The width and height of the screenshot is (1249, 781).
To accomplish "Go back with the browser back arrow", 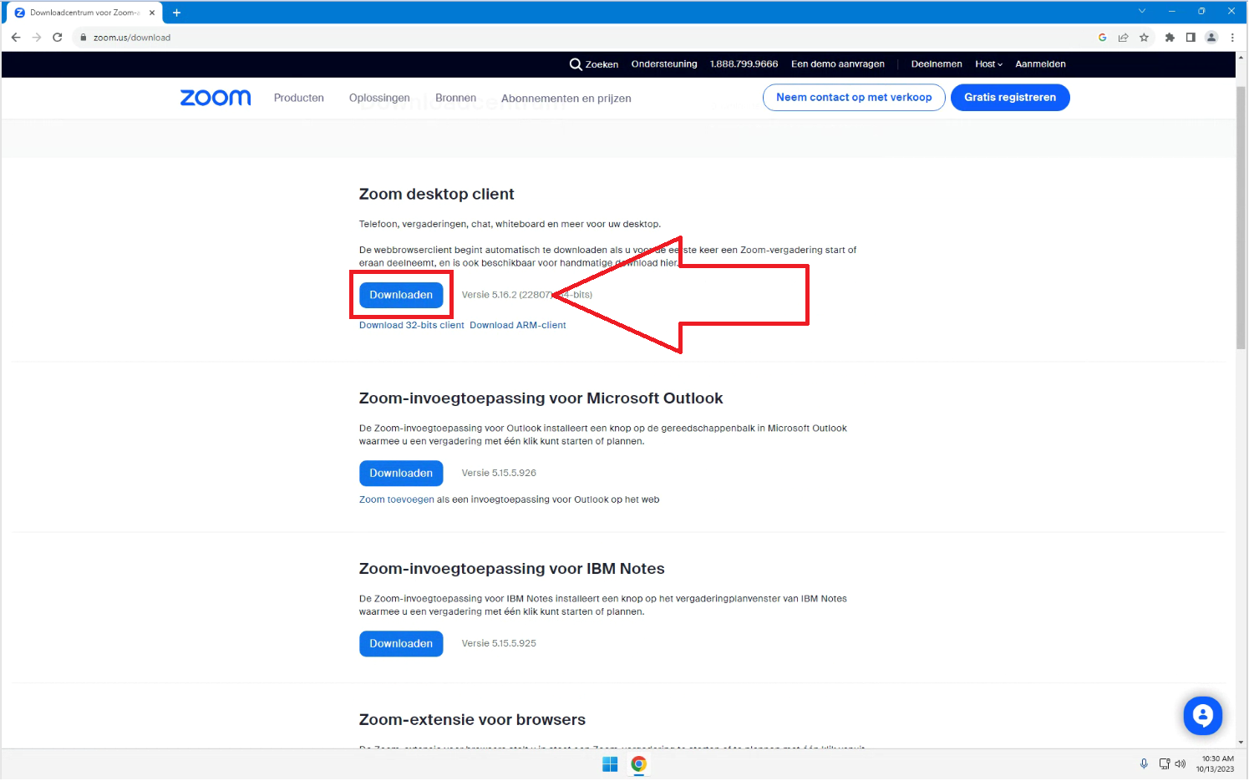I will 16,38.
